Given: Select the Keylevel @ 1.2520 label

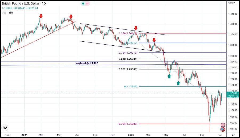Looking at the screenshot, I should tap(87, 63).
